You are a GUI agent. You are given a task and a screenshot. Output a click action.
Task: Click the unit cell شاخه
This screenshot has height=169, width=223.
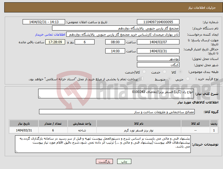click(82, 130)
